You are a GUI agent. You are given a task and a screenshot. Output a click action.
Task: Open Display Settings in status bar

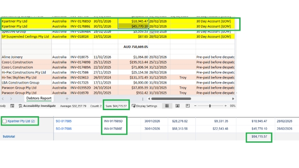click(x=144, y=106)
